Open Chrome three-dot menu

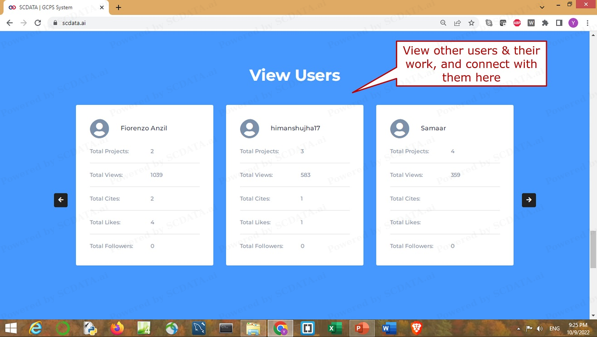(x=587, y=23)
